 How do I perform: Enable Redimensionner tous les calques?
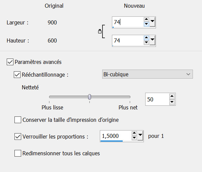(x=17, y=154)
